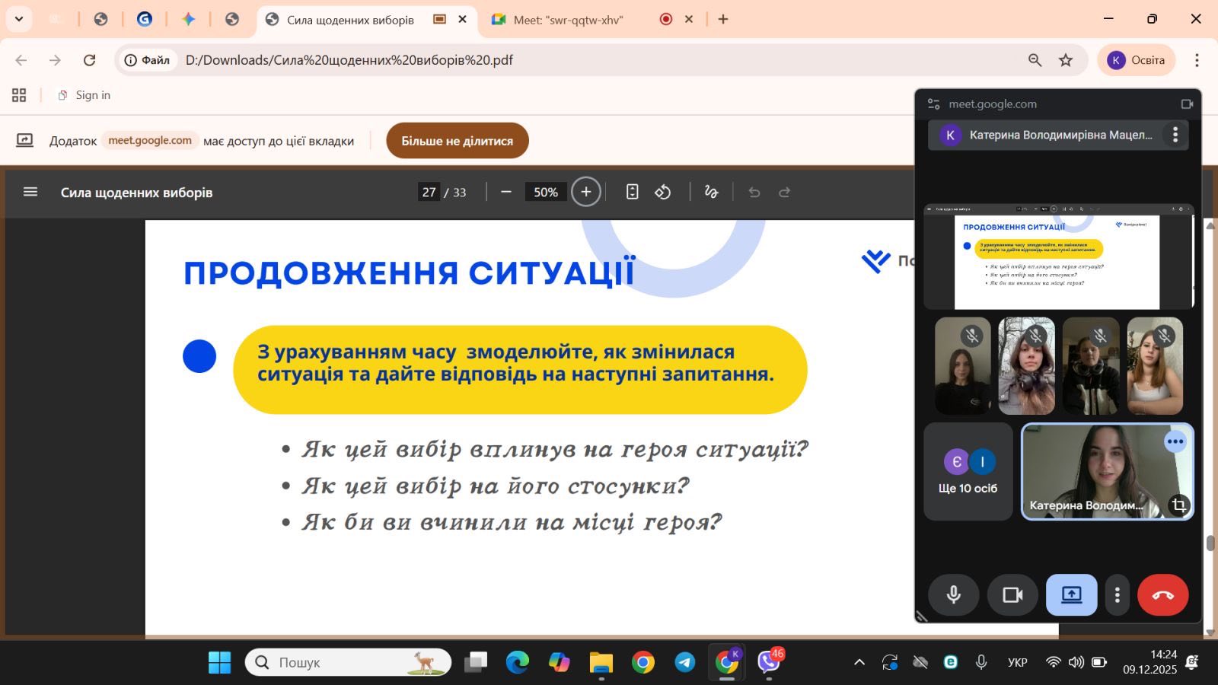Rotate the PDF counterclockwise
The width and height of the screenshot is (1218, 685).
pos(663,192)
